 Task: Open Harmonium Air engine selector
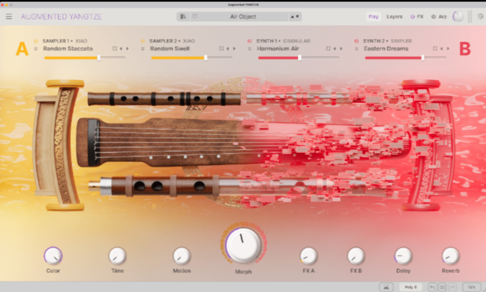(278, 49)
